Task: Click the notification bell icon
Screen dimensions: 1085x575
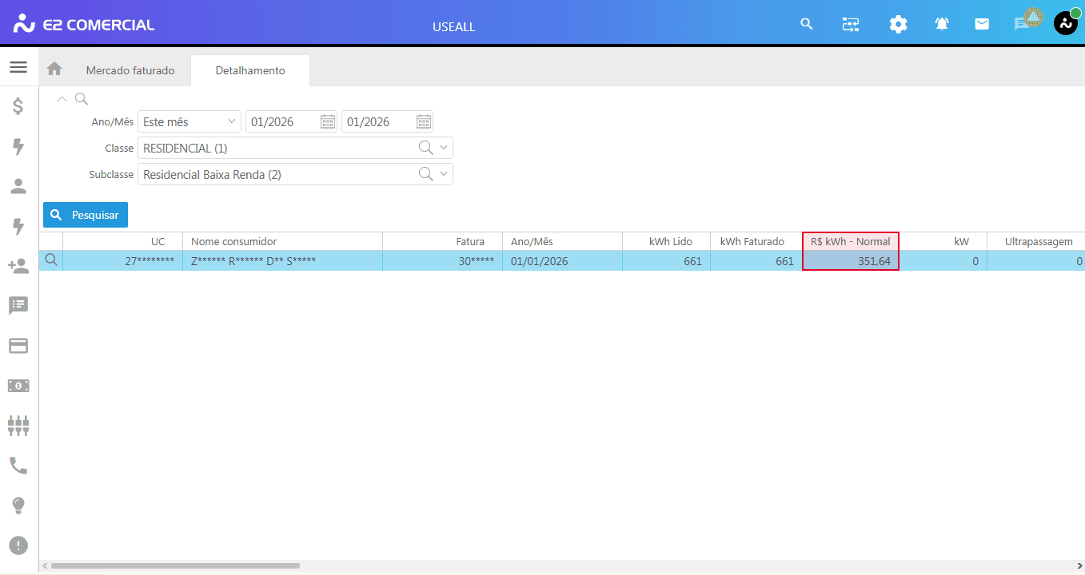Action: coord(942,25)
